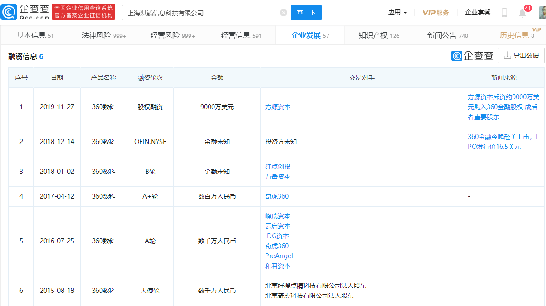
Task: Click the 融资轮次 column header
Action: click(x=150, y=78)
